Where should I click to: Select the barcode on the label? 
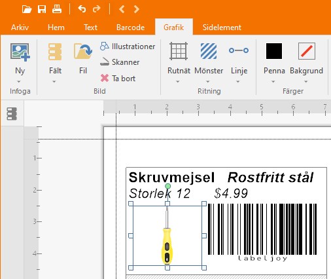coord(262,232)
